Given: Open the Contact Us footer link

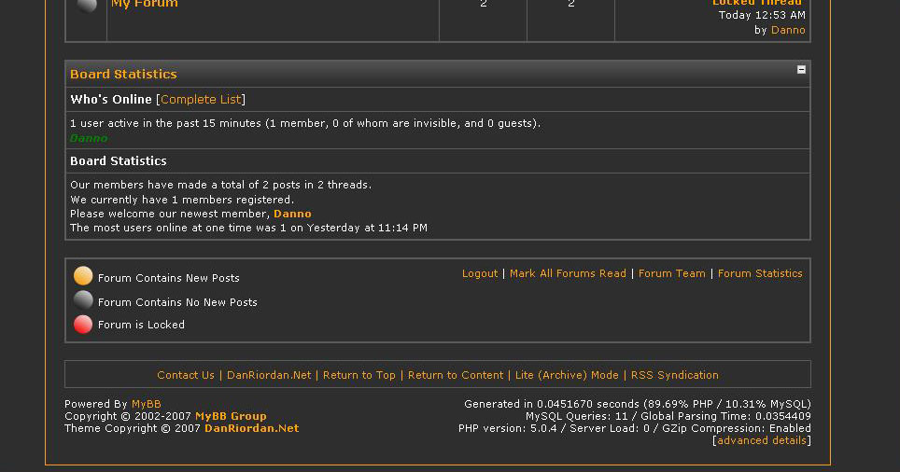Looking at the screenshot, I should [186, 375].
